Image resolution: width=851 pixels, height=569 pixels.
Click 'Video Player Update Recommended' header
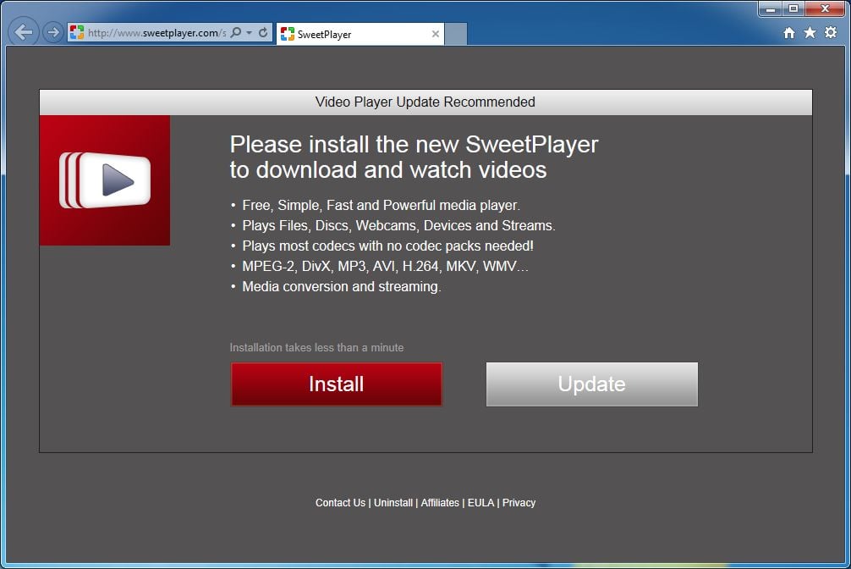pyautogui.click(x=425, y=102)
